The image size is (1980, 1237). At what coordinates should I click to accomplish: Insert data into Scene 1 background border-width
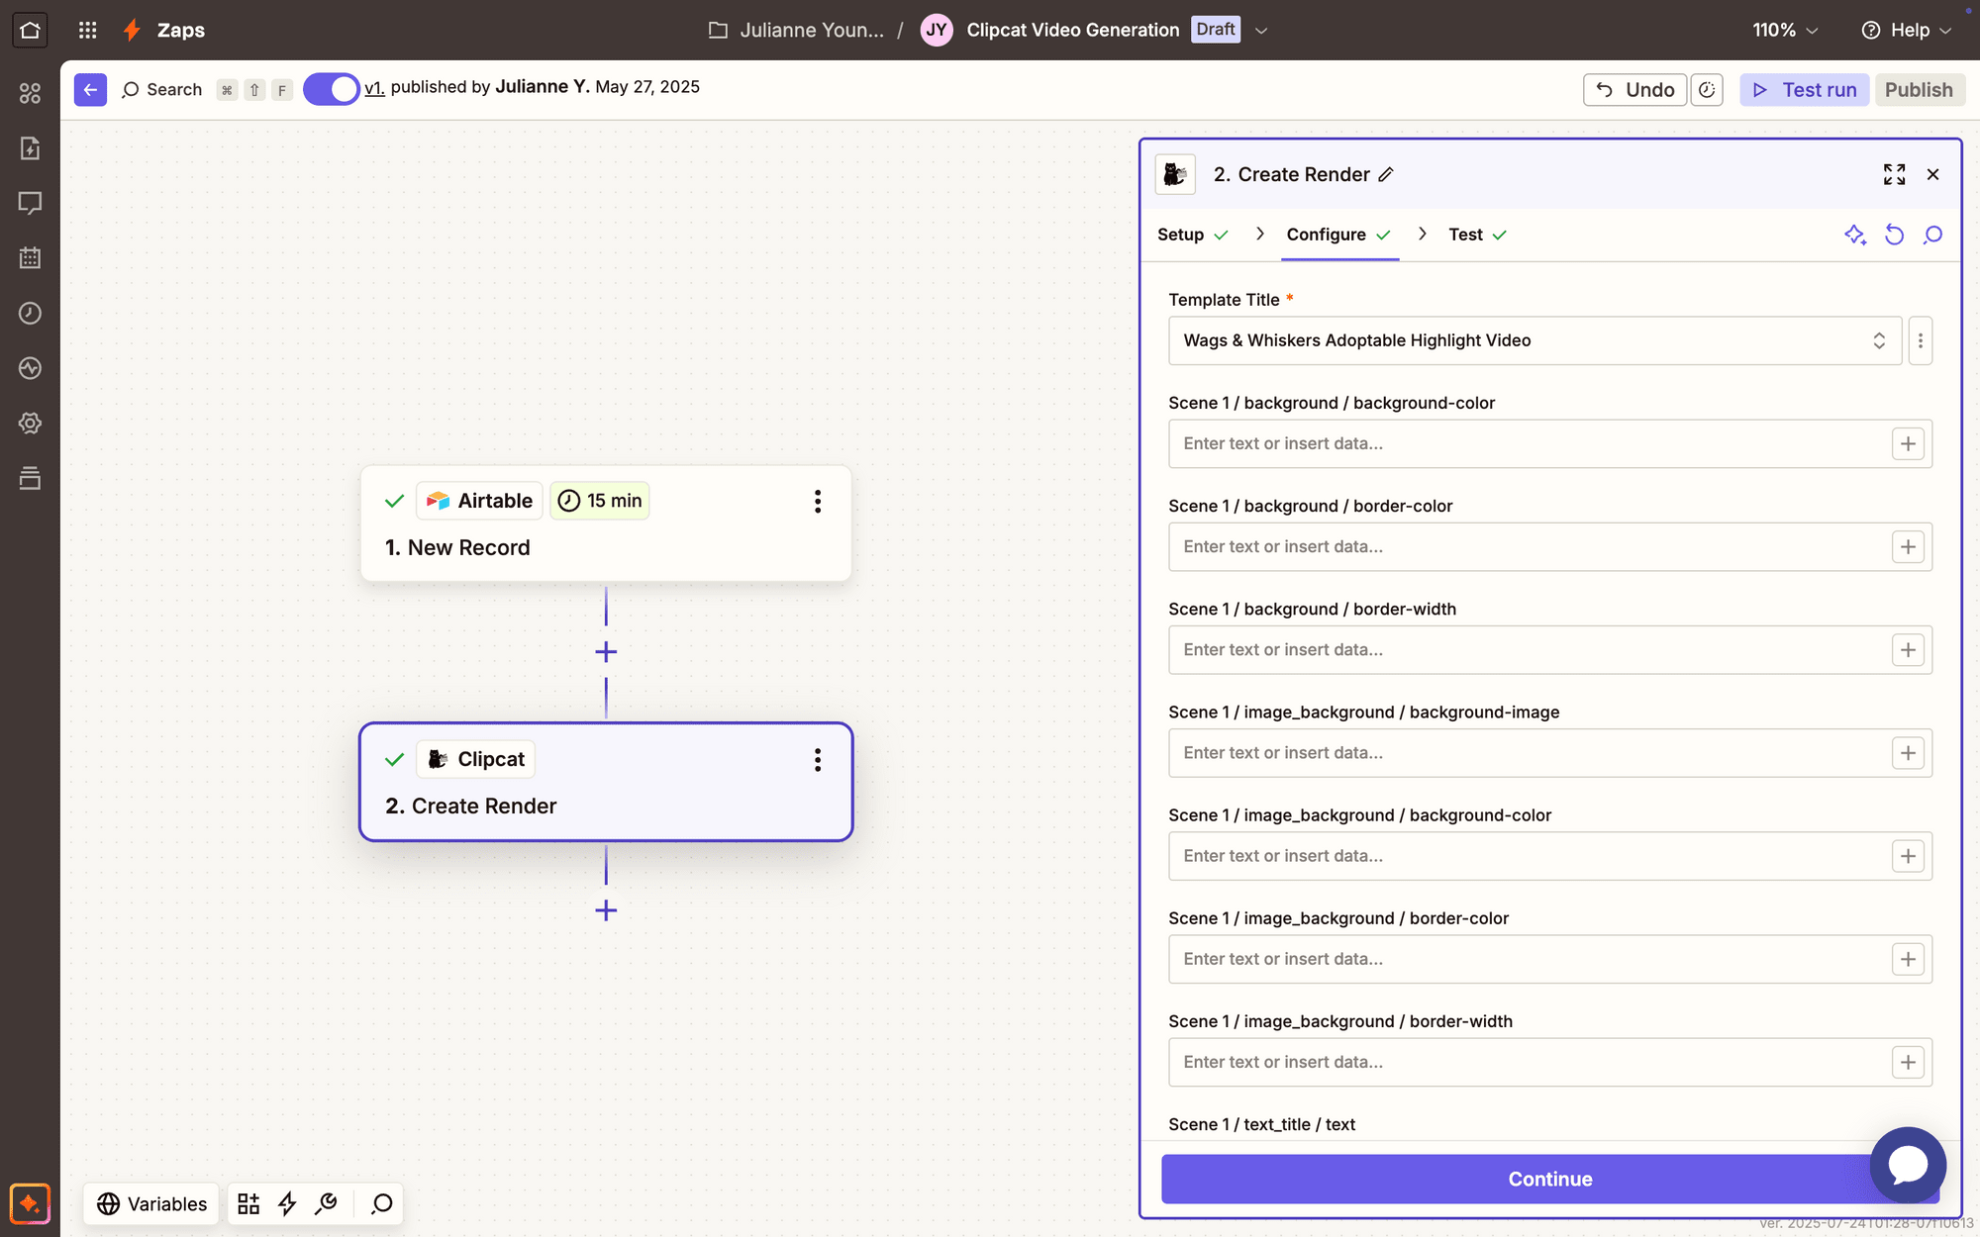(x=1908, y=650)
